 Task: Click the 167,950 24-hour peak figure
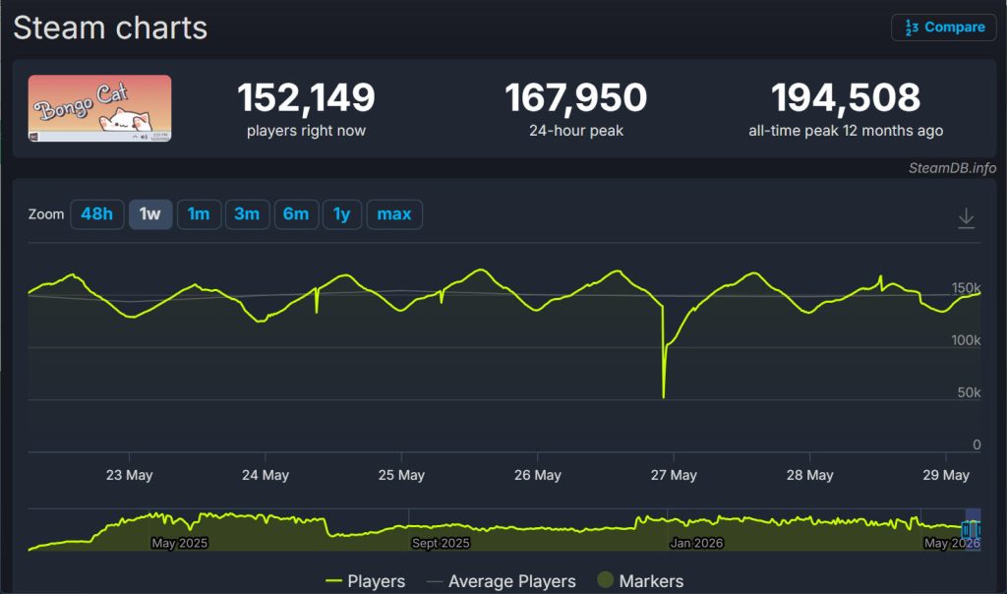point(576,97)
